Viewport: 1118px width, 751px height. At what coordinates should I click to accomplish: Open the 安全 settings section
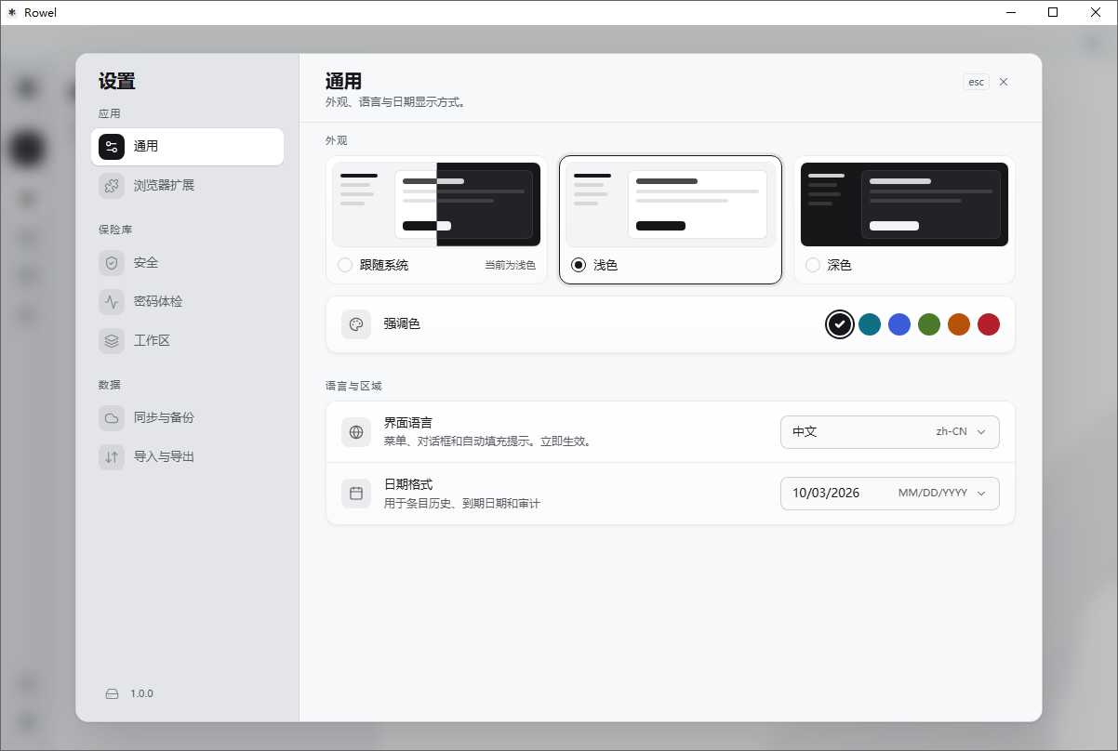[187, 263]
